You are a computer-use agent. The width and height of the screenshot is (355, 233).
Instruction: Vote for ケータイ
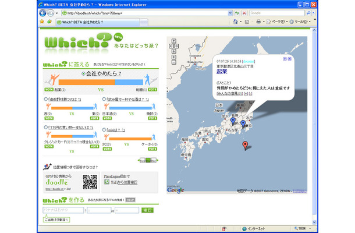[x=152, y=149]
